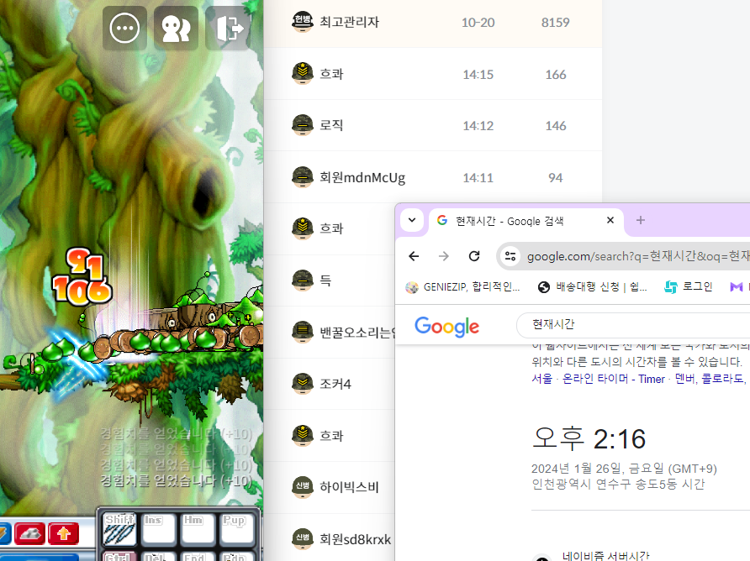Open the 로그인 bookmark
Viewport: 750px width, 561px height.
(x=688, y=287)
